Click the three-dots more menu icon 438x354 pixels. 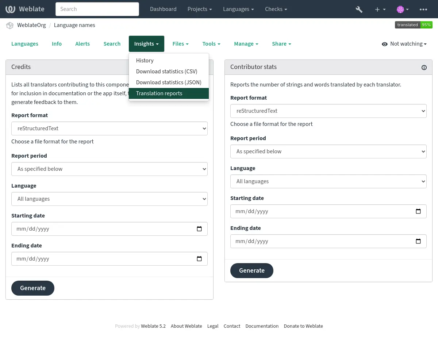click(423, 9)
